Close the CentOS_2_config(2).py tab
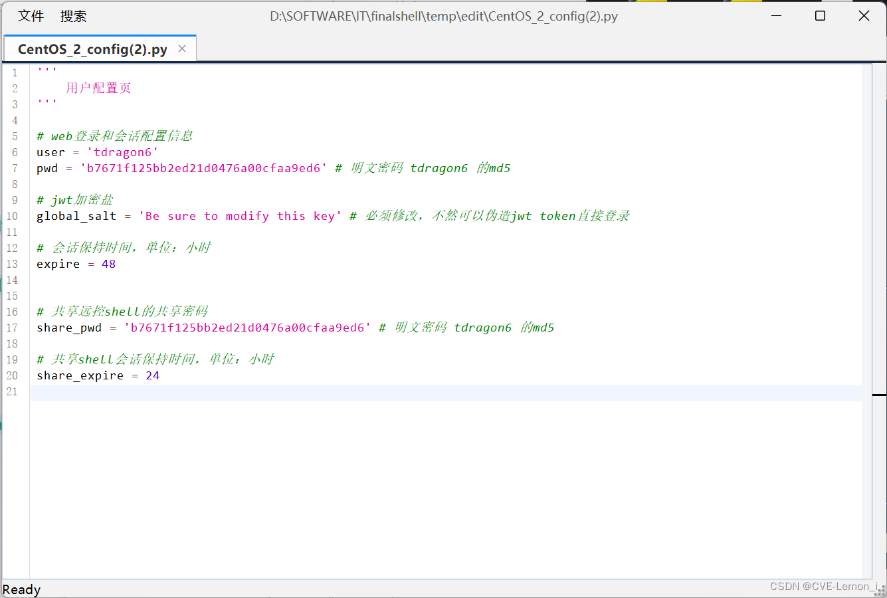The height and width of the screenshot is (598, 887). point(182,49)
